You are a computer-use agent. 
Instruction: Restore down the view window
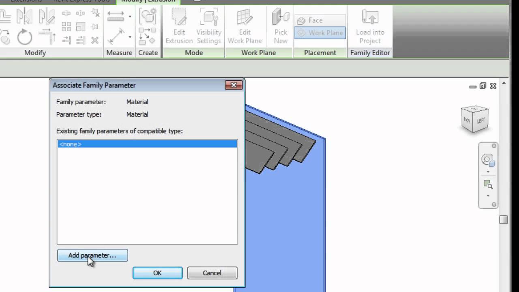point(483,86)
